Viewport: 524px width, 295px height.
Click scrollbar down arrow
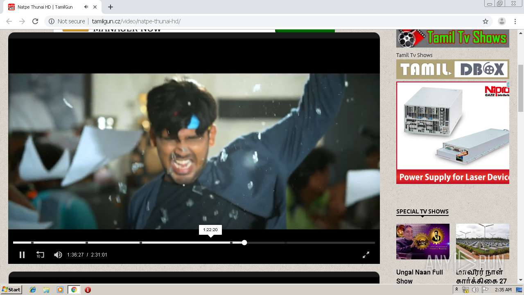coord(521,280)
